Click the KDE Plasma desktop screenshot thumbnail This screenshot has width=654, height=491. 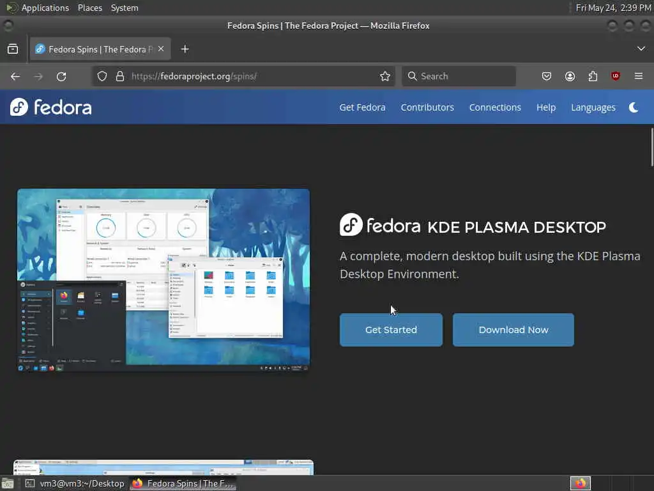(x=163, y=280)
